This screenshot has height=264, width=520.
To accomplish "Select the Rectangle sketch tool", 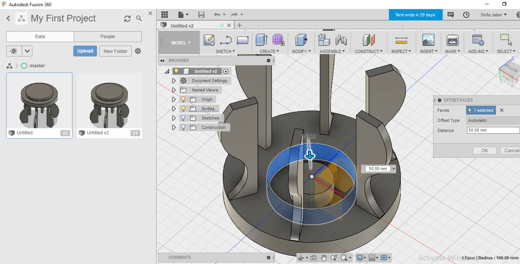I will [243, 40].
